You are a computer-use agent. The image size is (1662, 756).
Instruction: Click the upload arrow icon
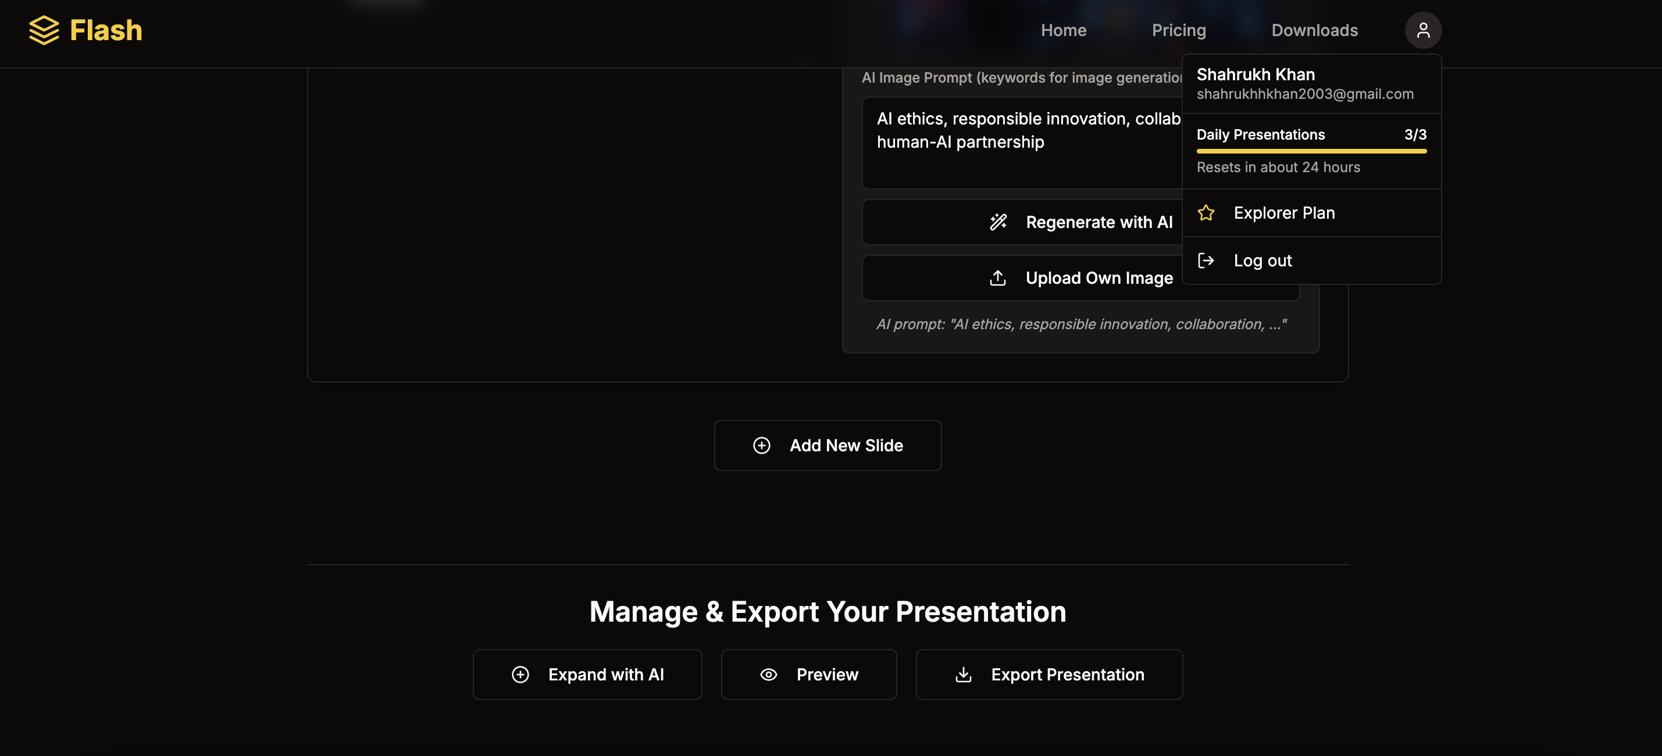click(x=997, y=278)
